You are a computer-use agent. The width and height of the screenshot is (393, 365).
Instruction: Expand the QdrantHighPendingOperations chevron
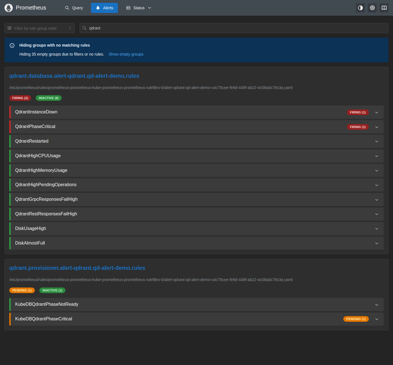(377, 185)
